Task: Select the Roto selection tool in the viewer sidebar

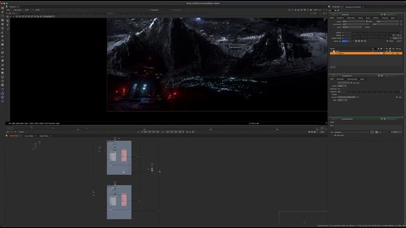Action: coord(8,21)
